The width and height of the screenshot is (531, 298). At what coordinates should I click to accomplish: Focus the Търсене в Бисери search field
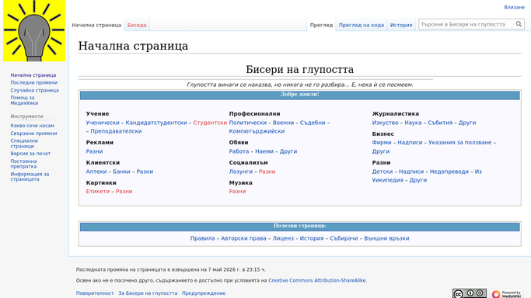point(467,24)
